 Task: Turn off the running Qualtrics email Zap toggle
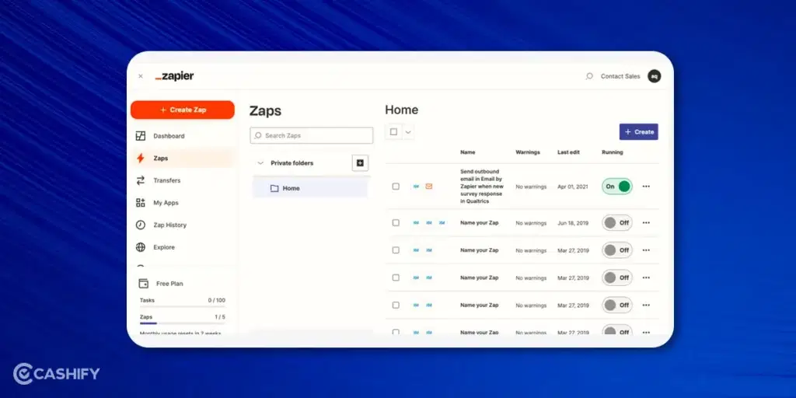(x=616, y=187)
